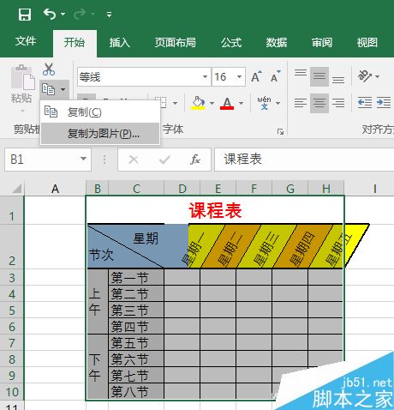
Task: Select column A header
Action: click(55, 189)
